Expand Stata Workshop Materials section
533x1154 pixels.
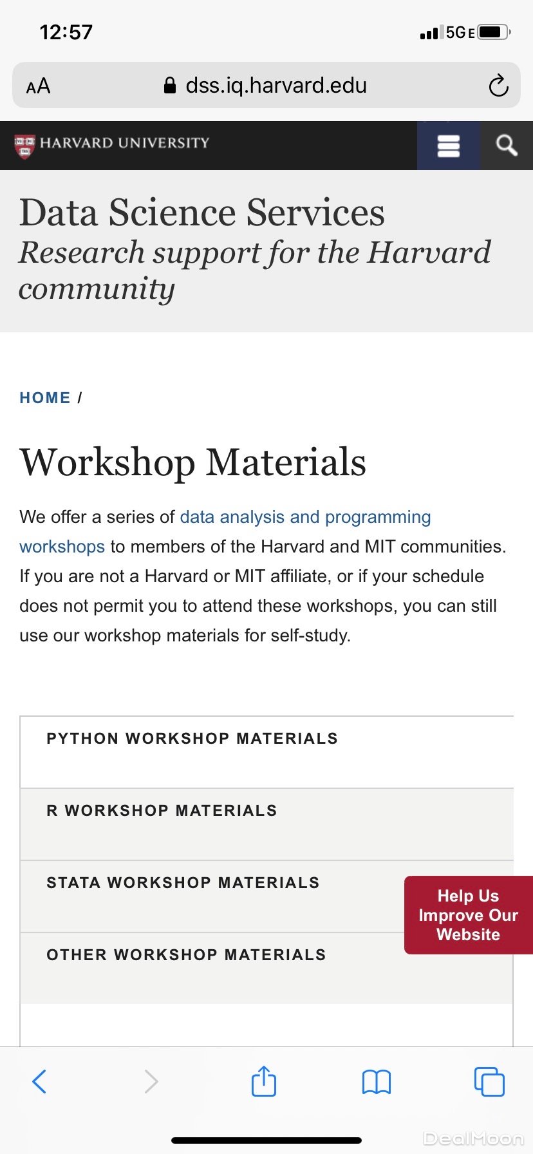183,883
